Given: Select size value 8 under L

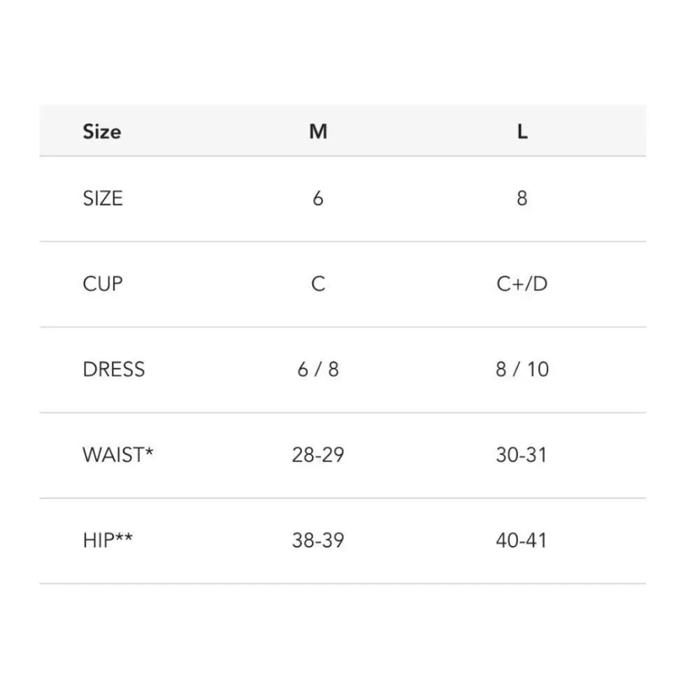Looking at the screenshot, I should (x=522, y=199).
